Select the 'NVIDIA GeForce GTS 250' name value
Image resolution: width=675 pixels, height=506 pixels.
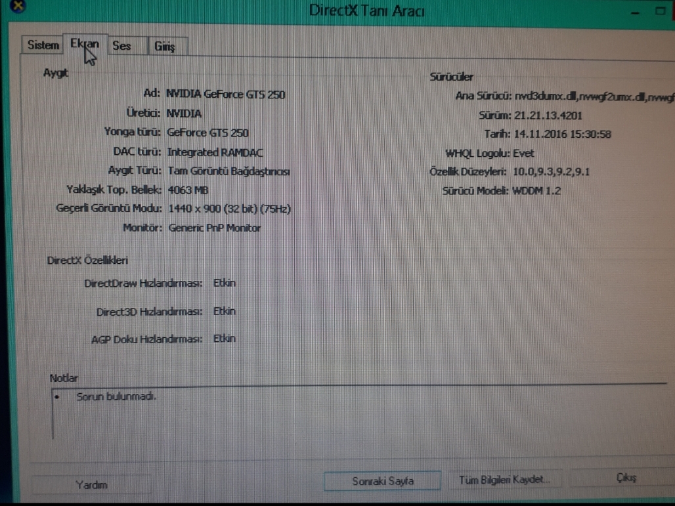click(x=226, y=95)
